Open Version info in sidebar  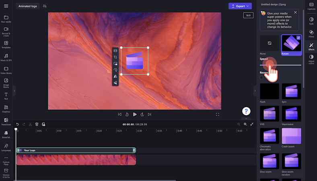6,173
